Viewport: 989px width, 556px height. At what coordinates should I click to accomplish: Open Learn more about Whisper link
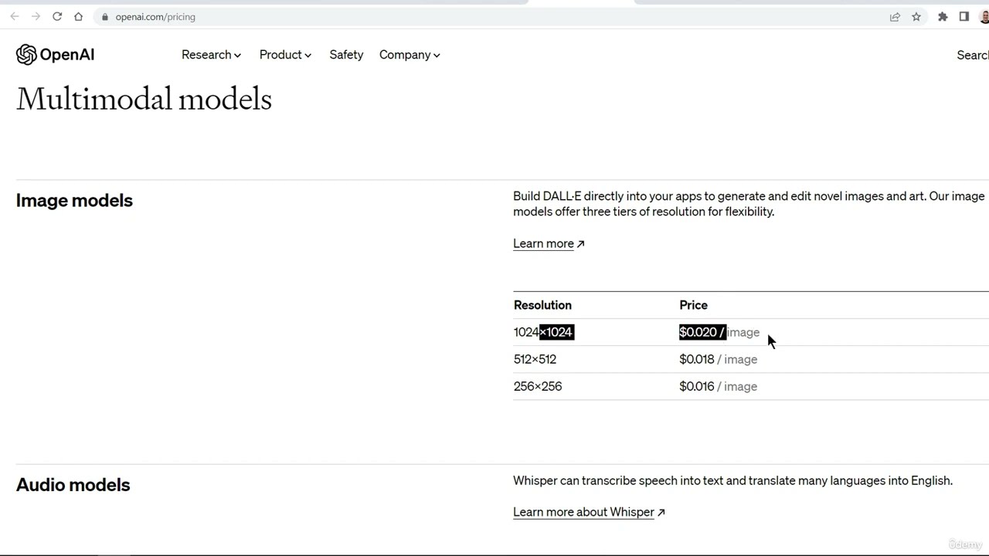pyautogui.click(x=589, y=512)
